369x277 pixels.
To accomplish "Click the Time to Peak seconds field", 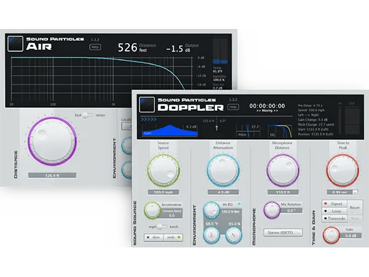I will (339, 192).
